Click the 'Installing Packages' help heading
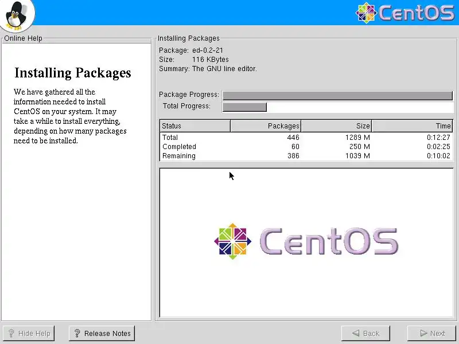 [73, 73]
